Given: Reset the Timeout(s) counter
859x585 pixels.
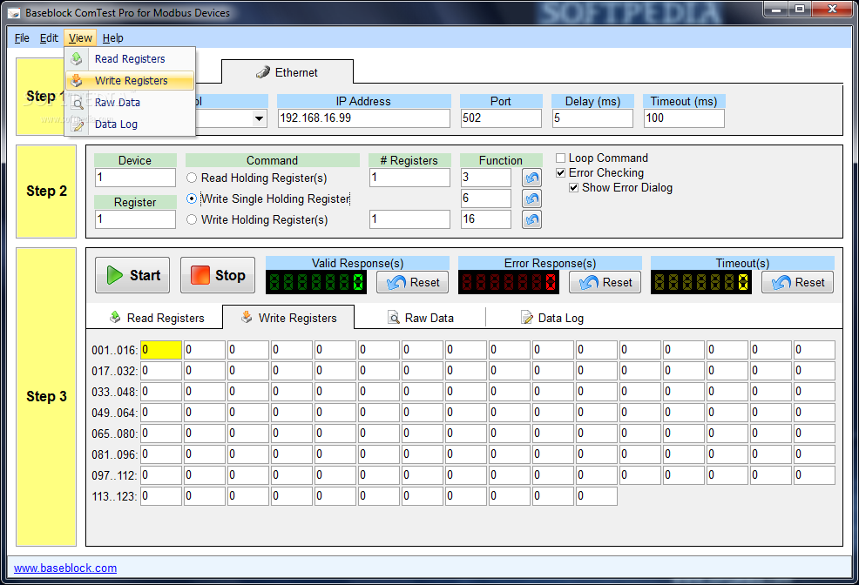Looking at the screenshot, I should pos(798,282).
